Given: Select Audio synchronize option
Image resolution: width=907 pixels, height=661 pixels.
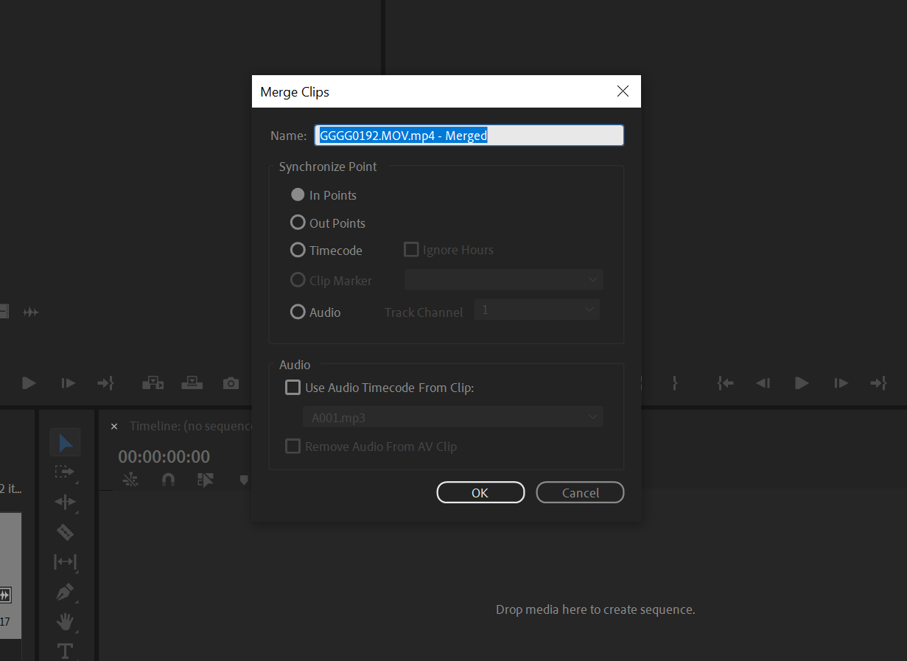Looking at the screenshot, I should [x=298, y=312].
